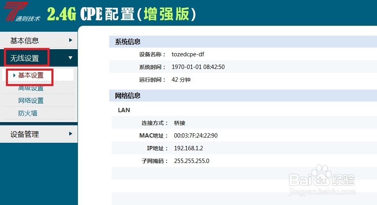Click the IP地址 label

coord(157,148)
